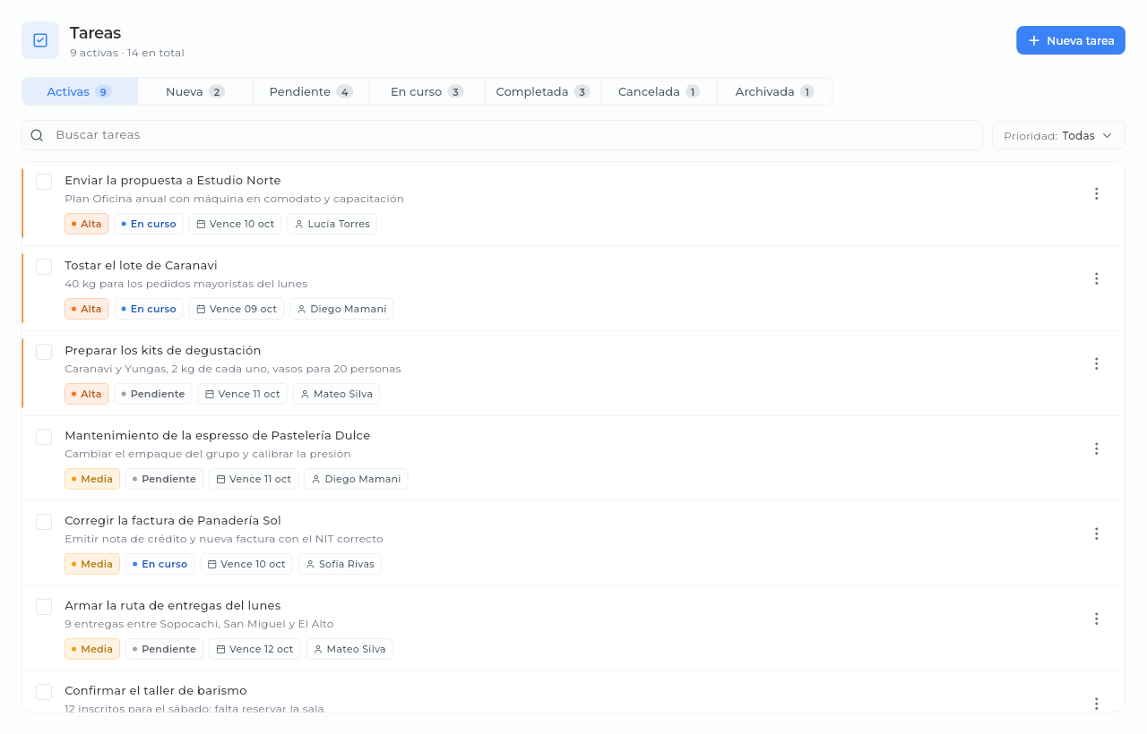
Task: Click Pendiente status chip on Preparar los kits
Action: coord(153,394)
